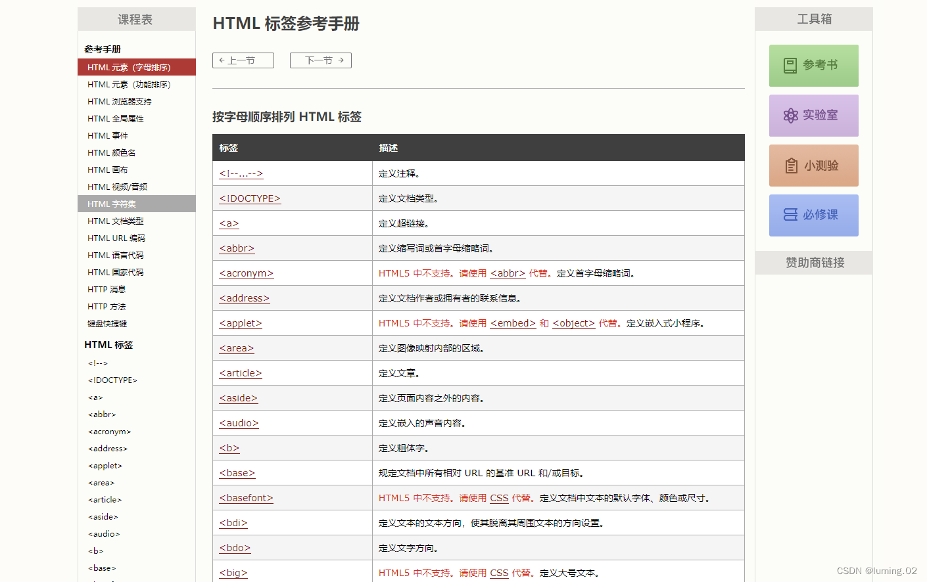Image resolution: width=927 pixels, height=582 pixels.
Task: Open HTML URL 编码 sidebar item
Action: coord(137,238)
